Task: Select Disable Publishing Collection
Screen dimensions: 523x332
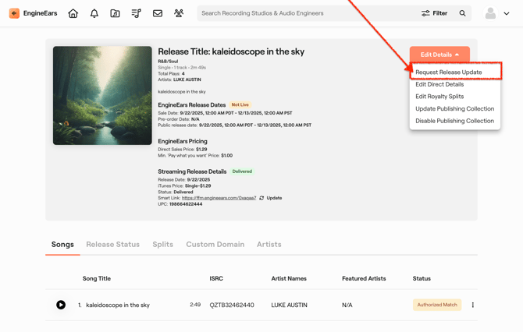Action: click(454, 121)
